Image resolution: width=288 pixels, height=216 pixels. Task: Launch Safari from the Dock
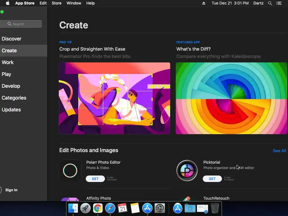[110, 208]
